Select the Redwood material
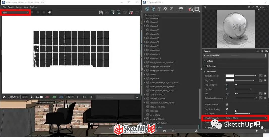This screenshot has width=269, height=137. [x=154, y=111]
